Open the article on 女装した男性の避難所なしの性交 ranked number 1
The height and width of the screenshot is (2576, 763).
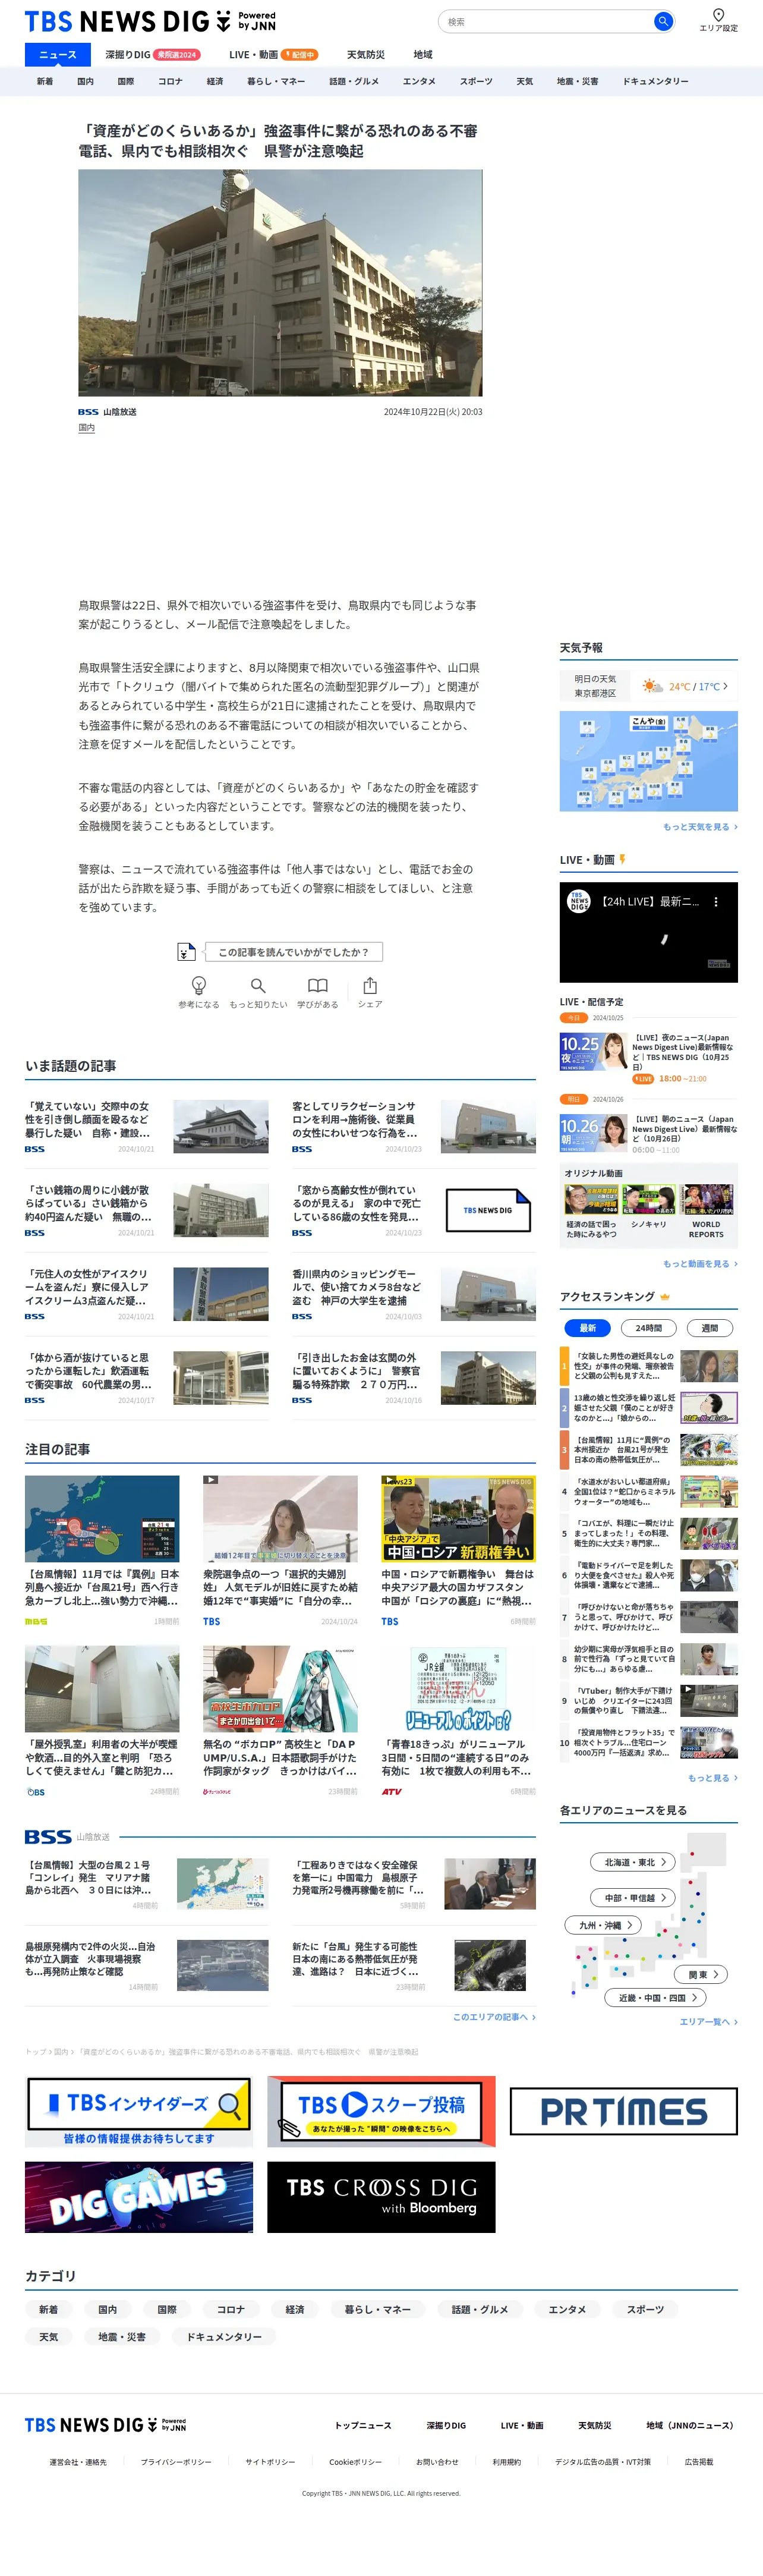point(648,1366)
